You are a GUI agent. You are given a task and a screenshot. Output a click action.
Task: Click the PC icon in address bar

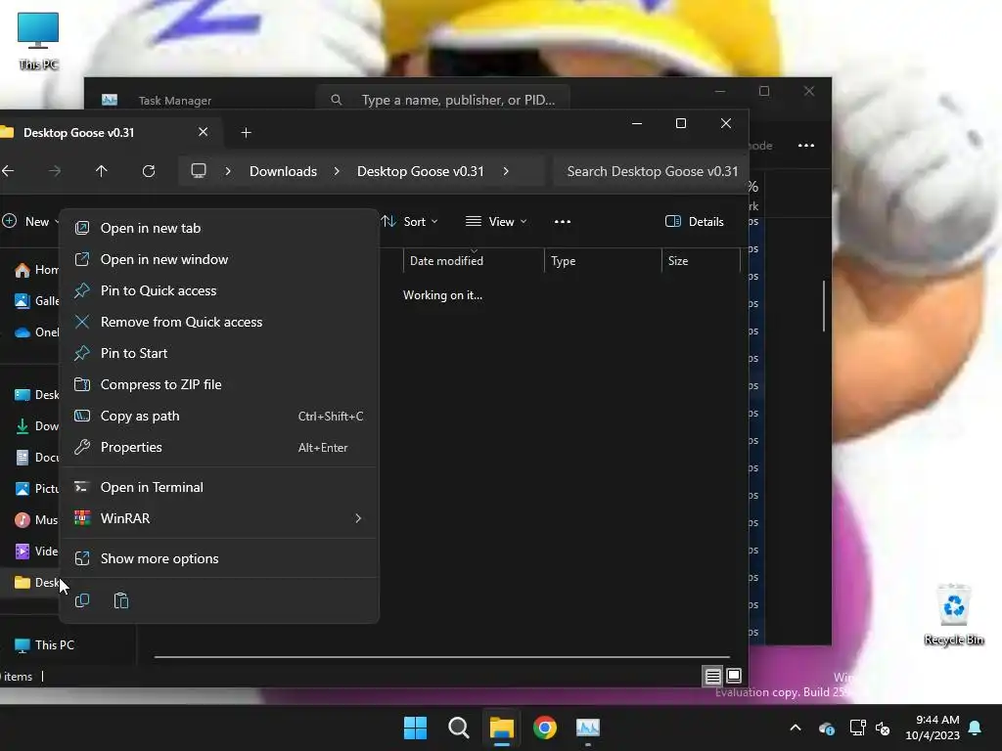(x=199, y=170)
